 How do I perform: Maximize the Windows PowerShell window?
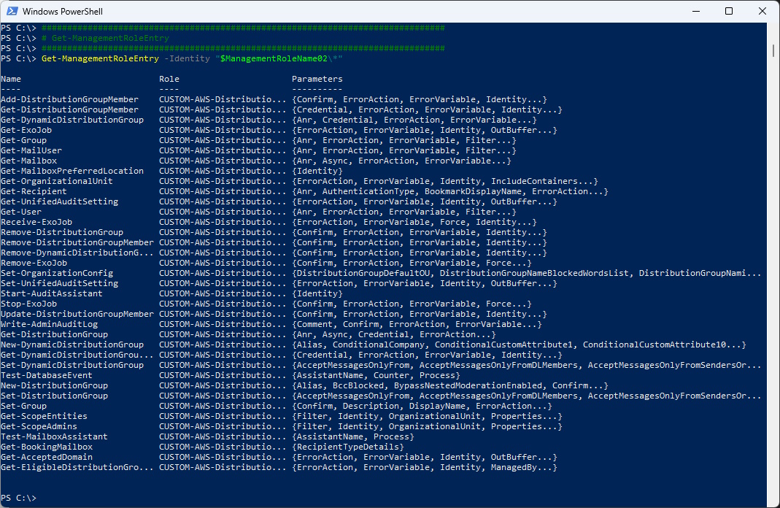pyautogui.click(x=729, y=11)
